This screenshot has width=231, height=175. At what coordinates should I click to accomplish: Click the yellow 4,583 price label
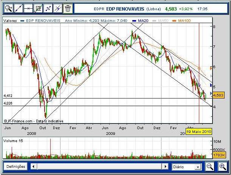click(x=218, y=95)
